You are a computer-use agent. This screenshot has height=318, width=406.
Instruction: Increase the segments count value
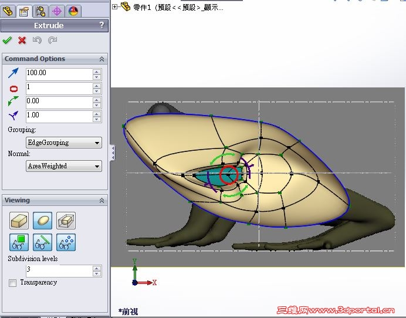97,86
